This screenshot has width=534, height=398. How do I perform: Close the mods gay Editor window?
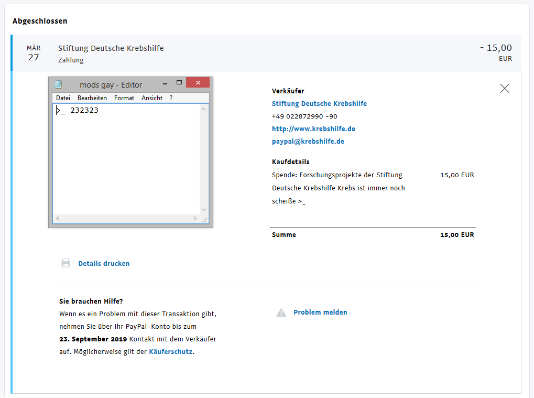(198, 82)
